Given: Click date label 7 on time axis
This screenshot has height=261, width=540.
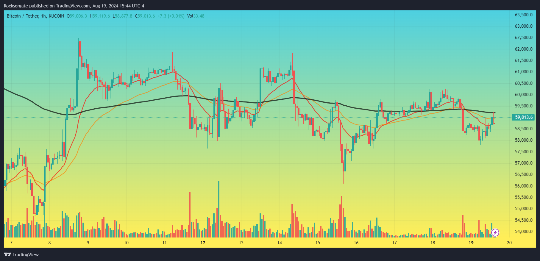Looking at the screenshot, I should coord(11,243).
